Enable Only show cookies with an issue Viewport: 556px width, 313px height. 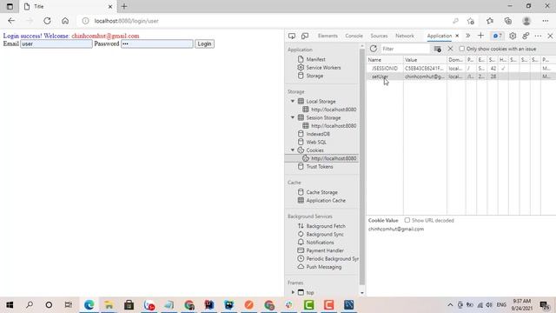coord(461,49)
